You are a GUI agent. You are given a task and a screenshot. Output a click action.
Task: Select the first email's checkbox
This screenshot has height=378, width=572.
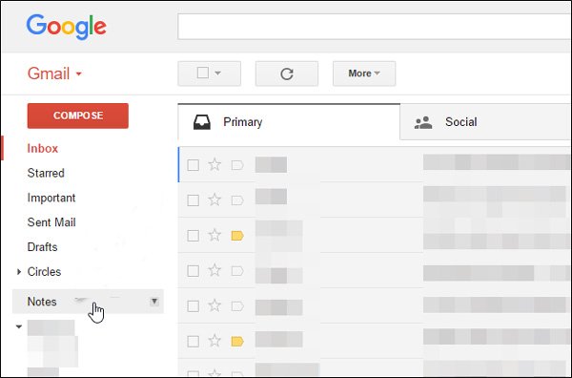[193, 165]
